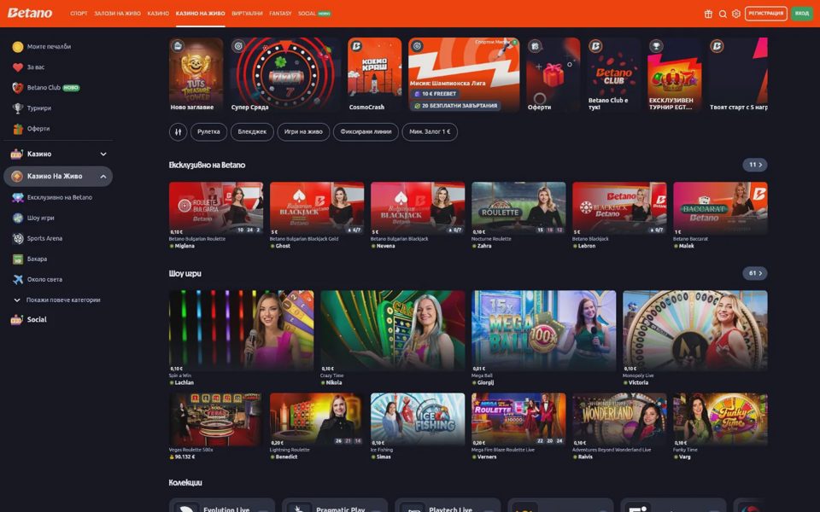The height and width of the screenshot is (512, 820).
Task: Switch to the Спорт tab
Action: click(x=79, y=14)
